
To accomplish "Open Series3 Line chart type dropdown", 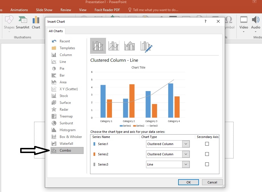I will [x=186, y=164].
